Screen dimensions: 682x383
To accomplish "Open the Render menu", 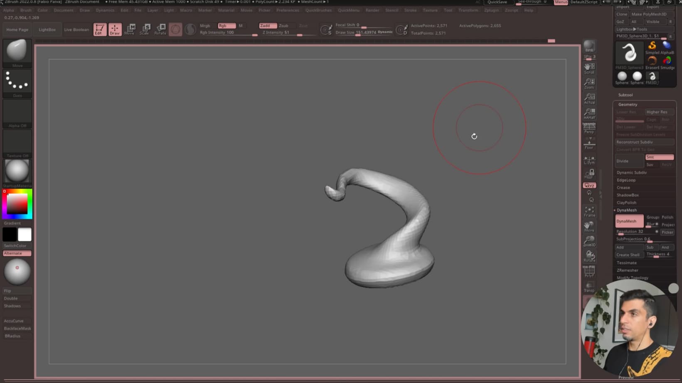I will tap(372, 10).
